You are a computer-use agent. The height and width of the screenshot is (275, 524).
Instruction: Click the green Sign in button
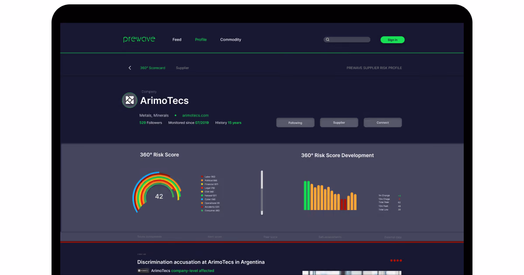[x=393, y=40]
